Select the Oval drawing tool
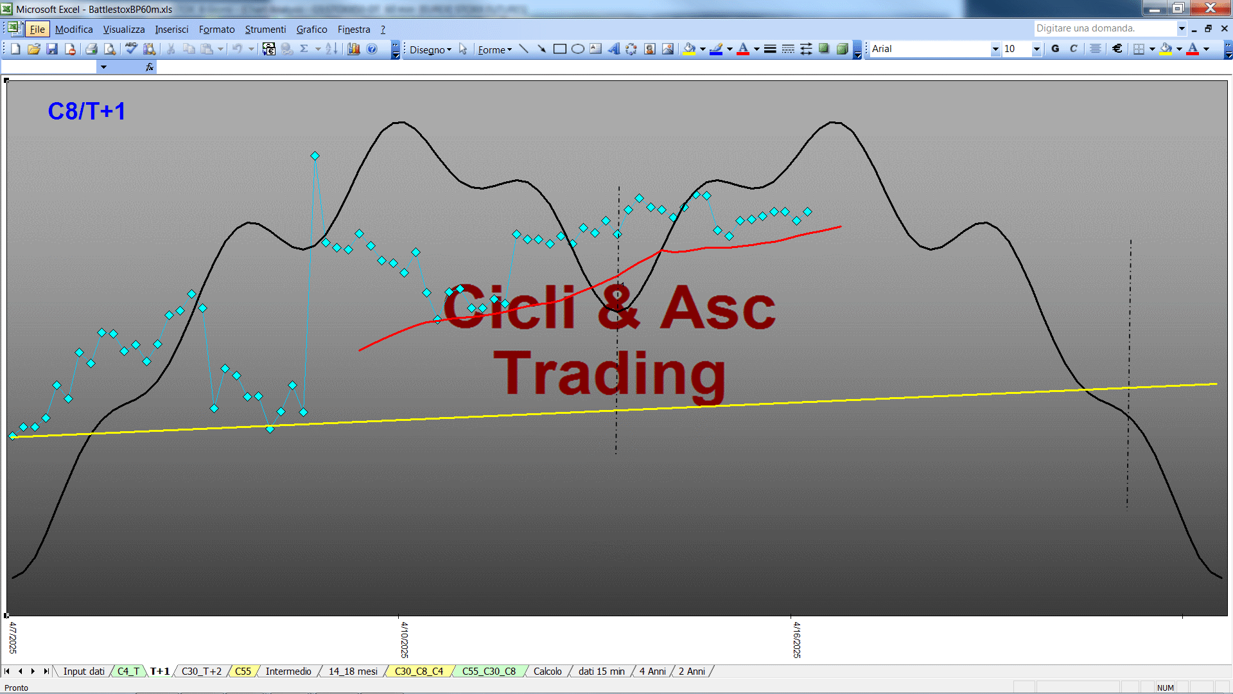 pos(577,49)
